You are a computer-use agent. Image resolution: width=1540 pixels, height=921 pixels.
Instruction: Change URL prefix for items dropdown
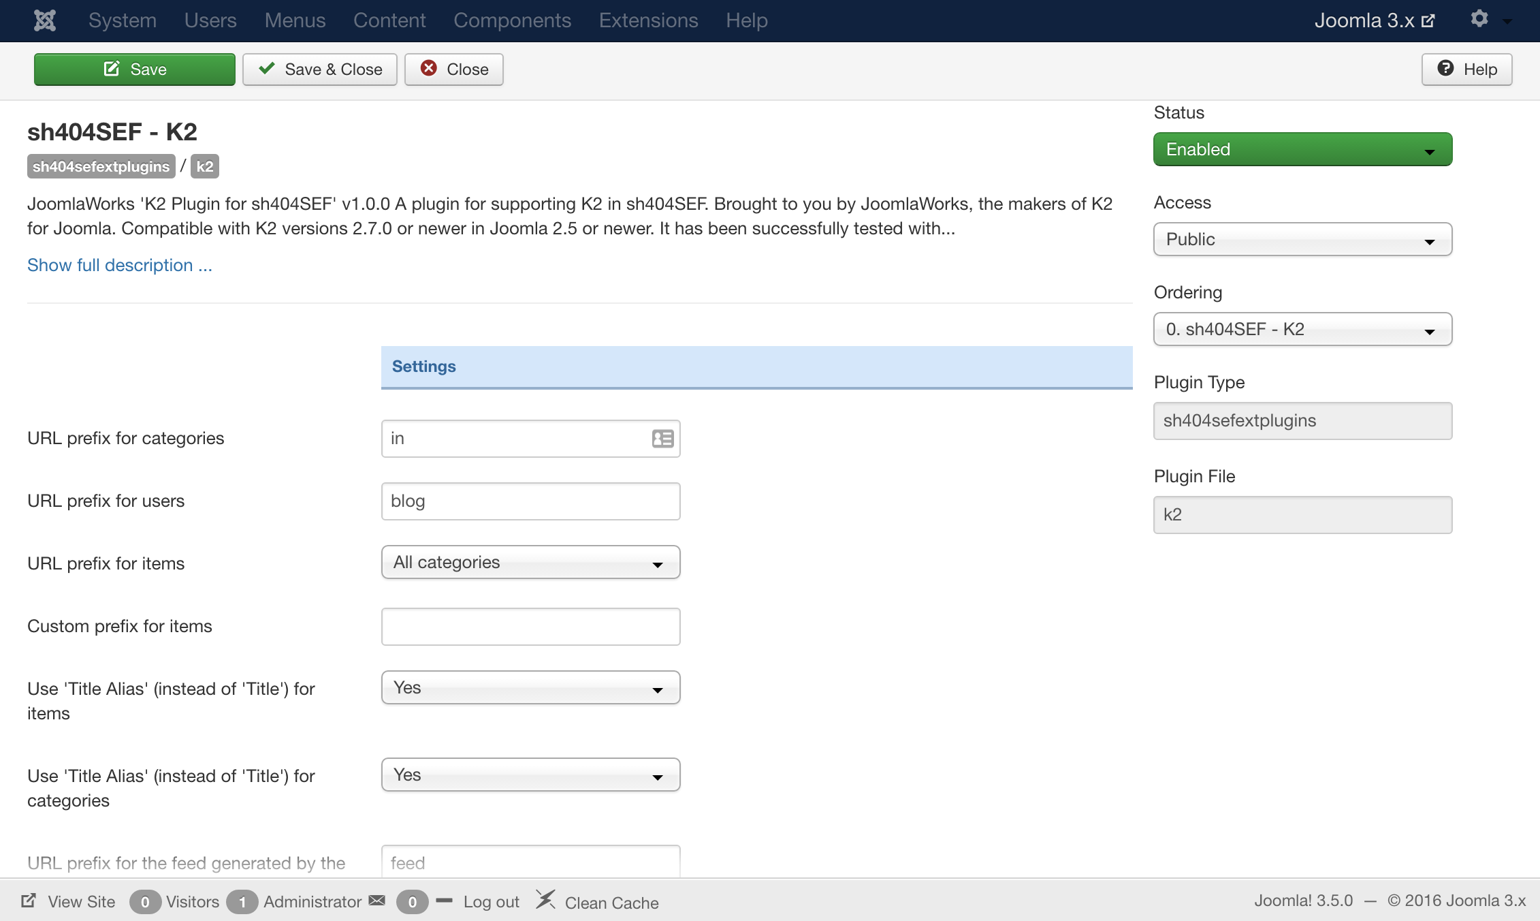[x=529, y=563]
